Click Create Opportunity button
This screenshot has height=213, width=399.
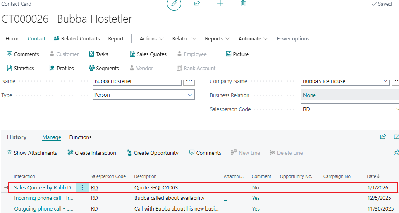(x=153, y=153)
